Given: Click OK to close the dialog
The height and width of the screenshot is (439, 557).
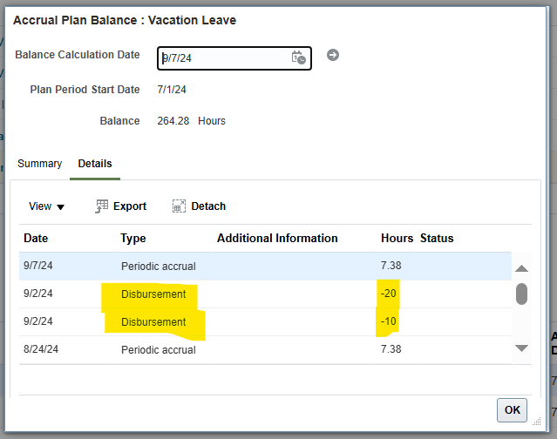Looking at the screenshot, I should (x=512, y=410).
